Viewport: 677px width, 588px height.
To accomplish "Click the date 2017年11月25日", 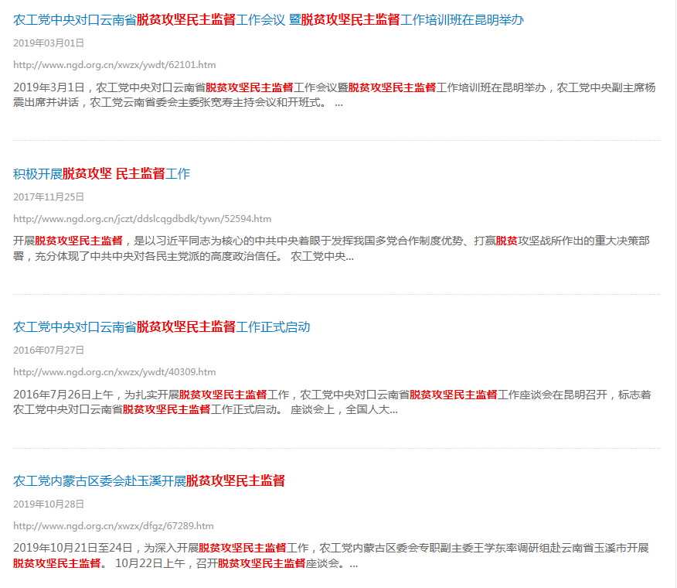I will coord(49,197).
